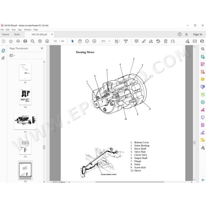Viewport: 206px width, 206px height.
Task: Zoom in with plus icon
Action: [94, 41]
